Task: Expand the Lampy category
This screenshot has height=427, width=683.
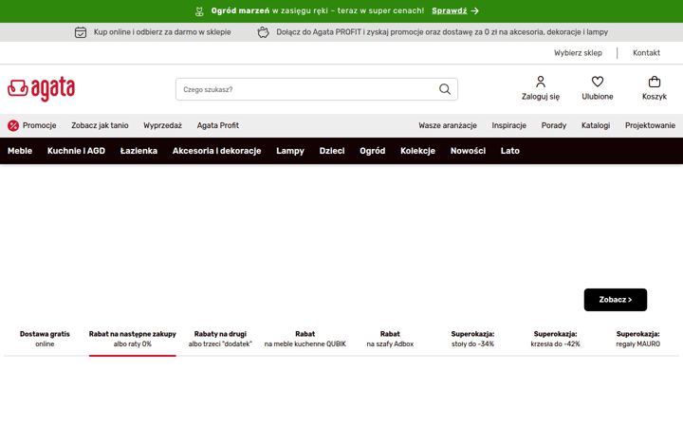Action: click(290, 151)
